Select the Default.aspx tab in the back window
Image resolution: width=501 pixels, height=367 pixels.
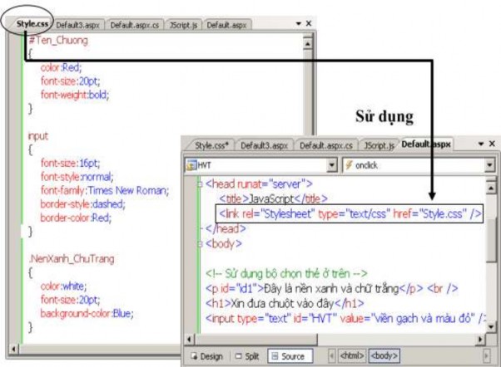point(226,25)
